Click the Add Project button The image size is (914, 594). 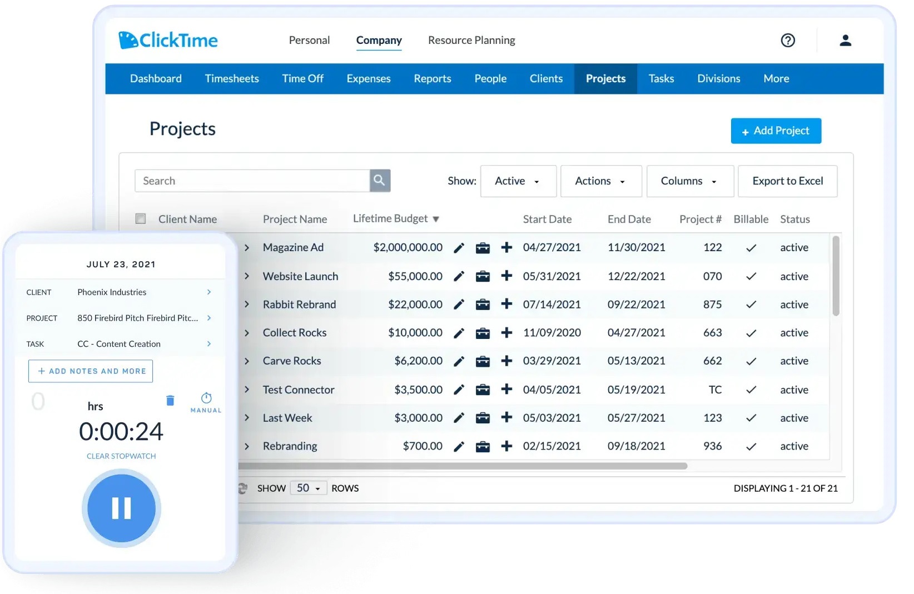776,131
